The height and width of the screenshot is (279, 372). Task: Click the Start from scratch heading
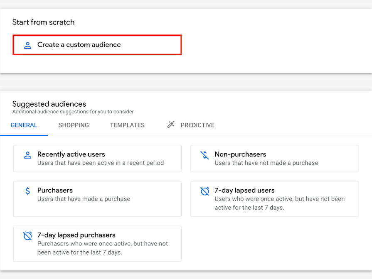click(x=43, y=22)
